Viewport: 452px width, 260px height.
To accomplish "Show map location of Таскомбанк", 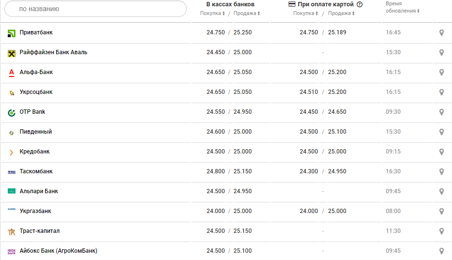I will (441, 172).
